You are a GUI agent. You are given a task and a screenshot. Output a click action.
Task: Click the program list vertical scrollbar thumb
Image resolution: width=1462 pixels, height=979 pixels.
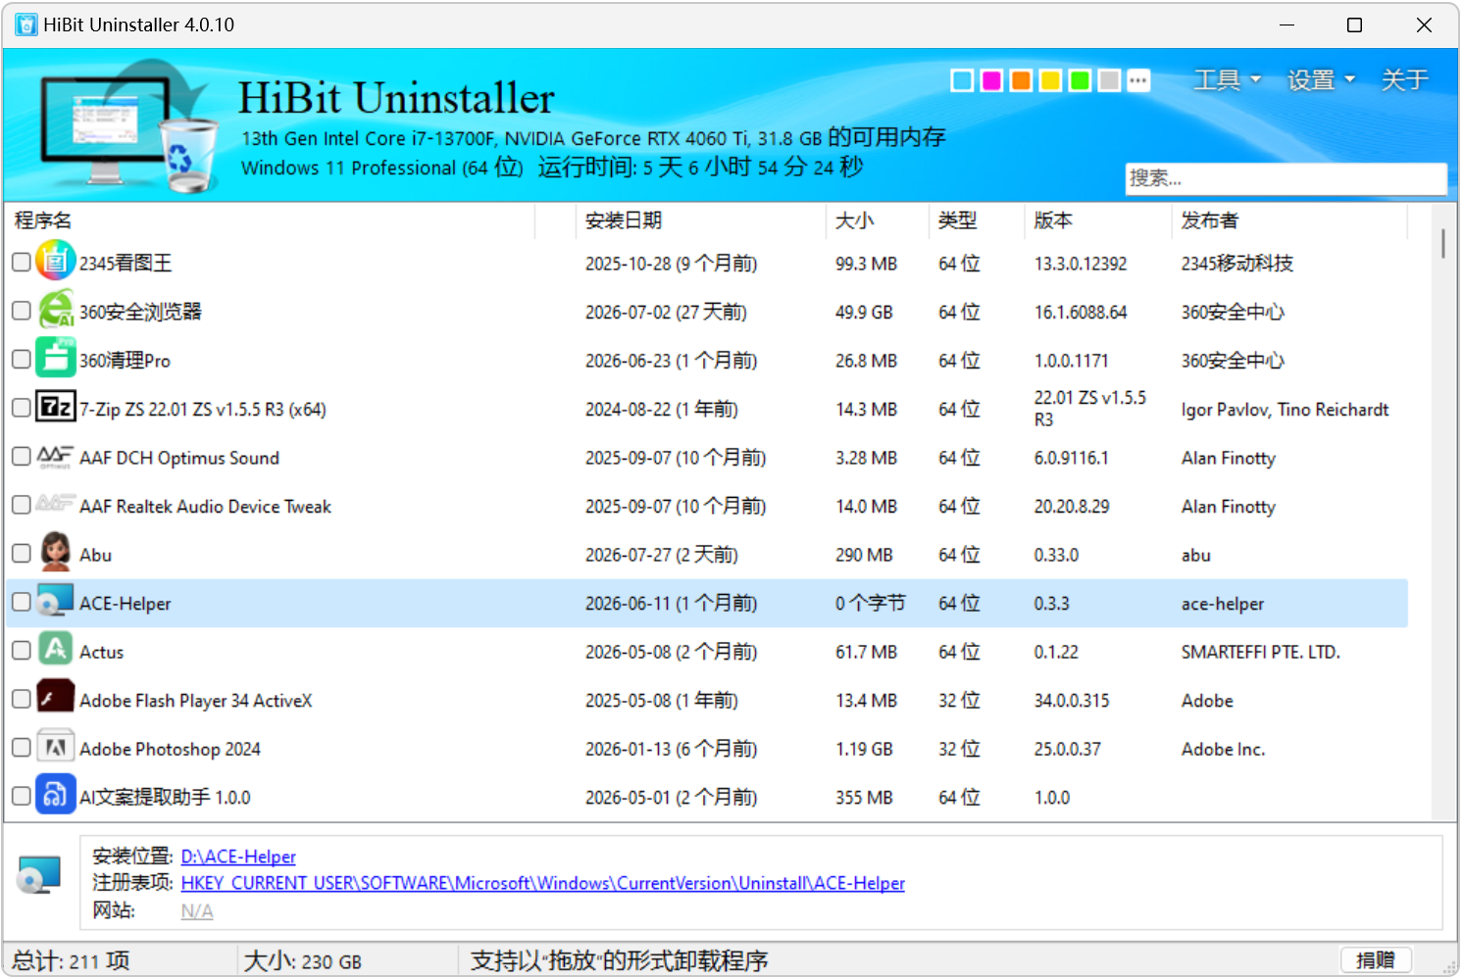pos(1443,243)
